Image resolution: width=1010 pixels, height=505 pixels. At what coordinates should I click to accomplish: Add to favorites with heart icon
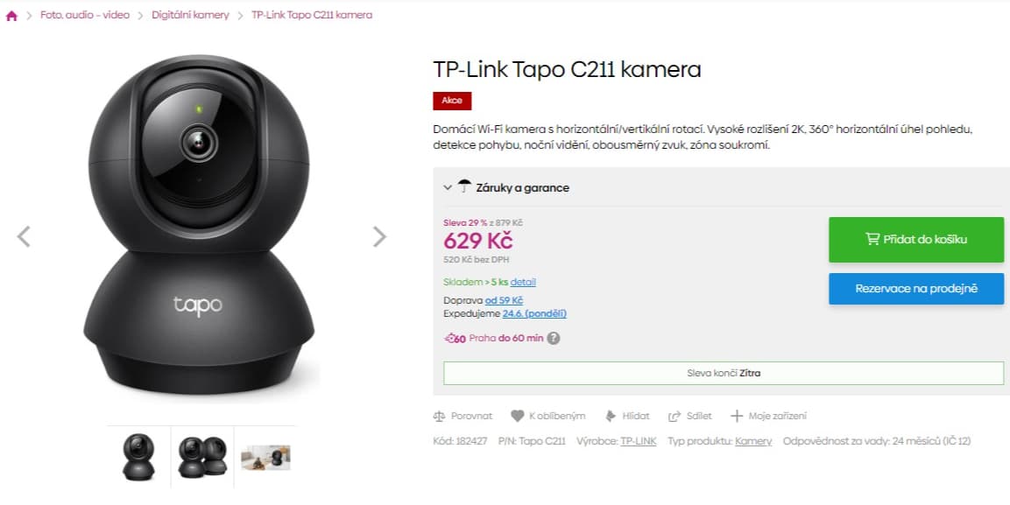(x=517, y=417)
